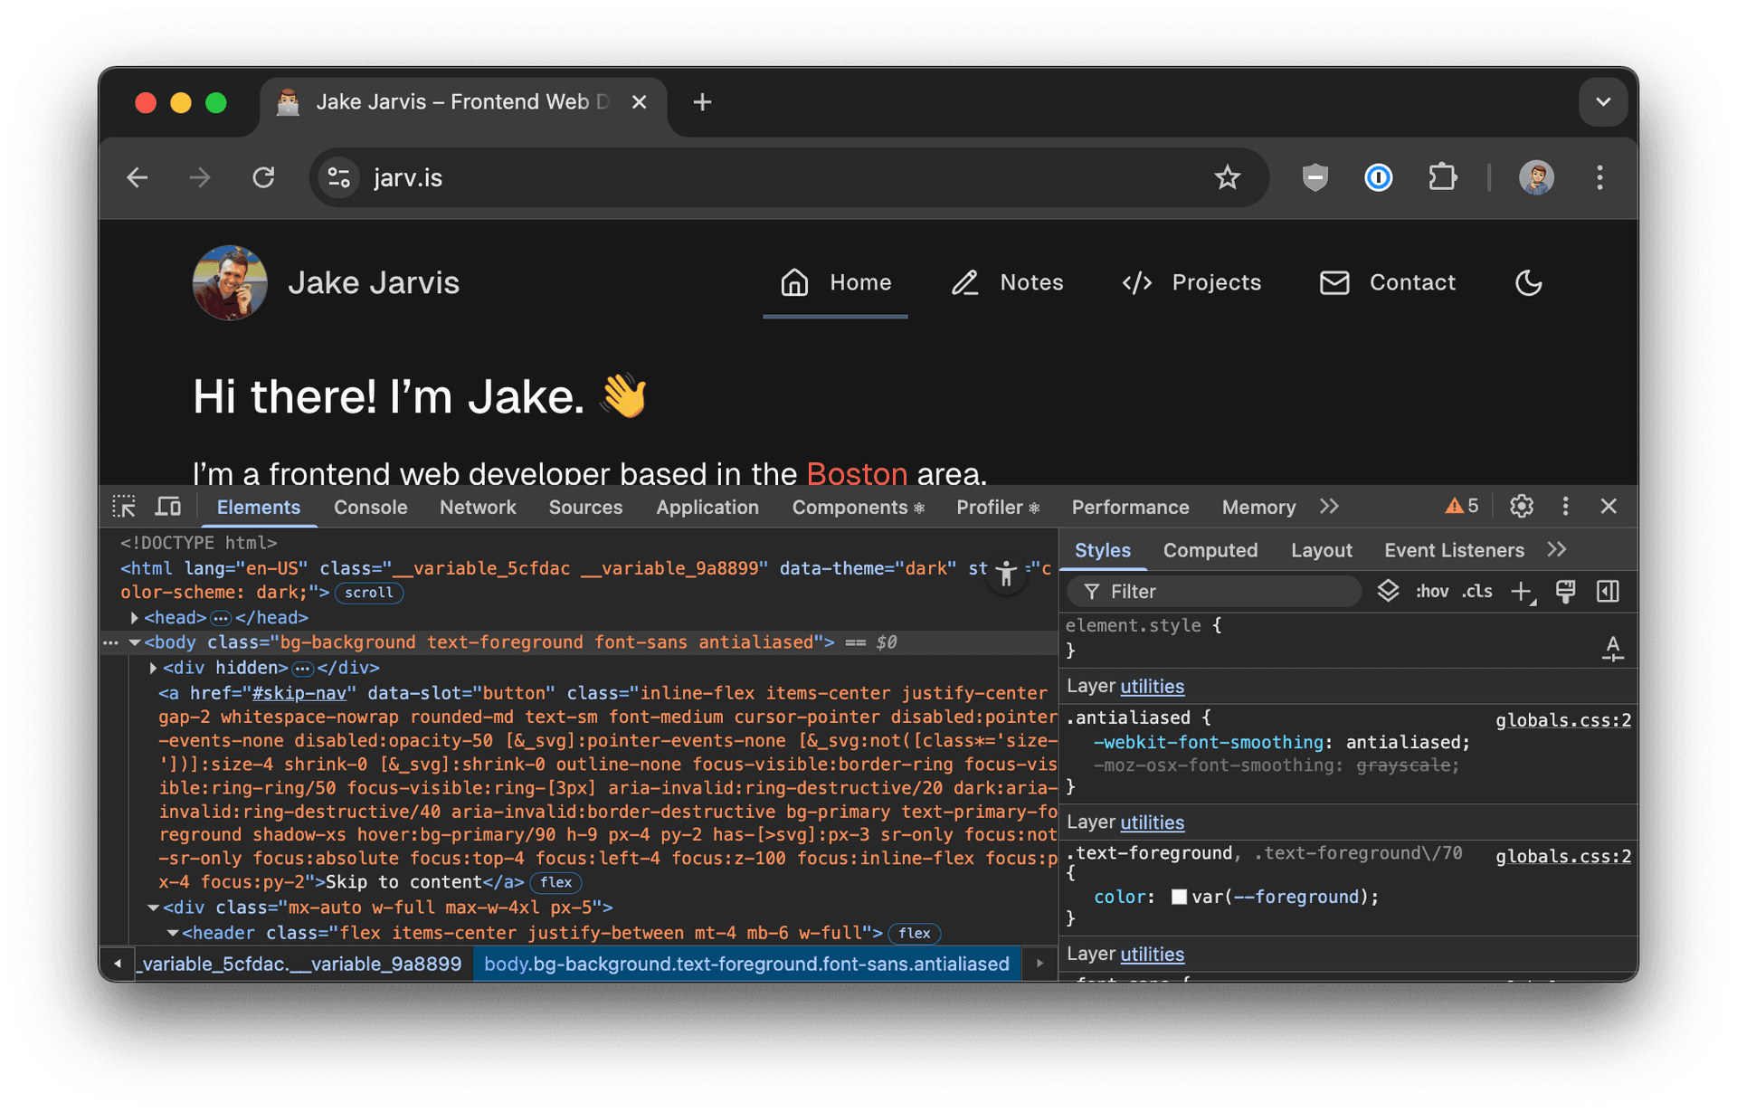Open the font editor icon near element.style
This screenshot has height=1112, width=1737.
[x=1613, y=647]
